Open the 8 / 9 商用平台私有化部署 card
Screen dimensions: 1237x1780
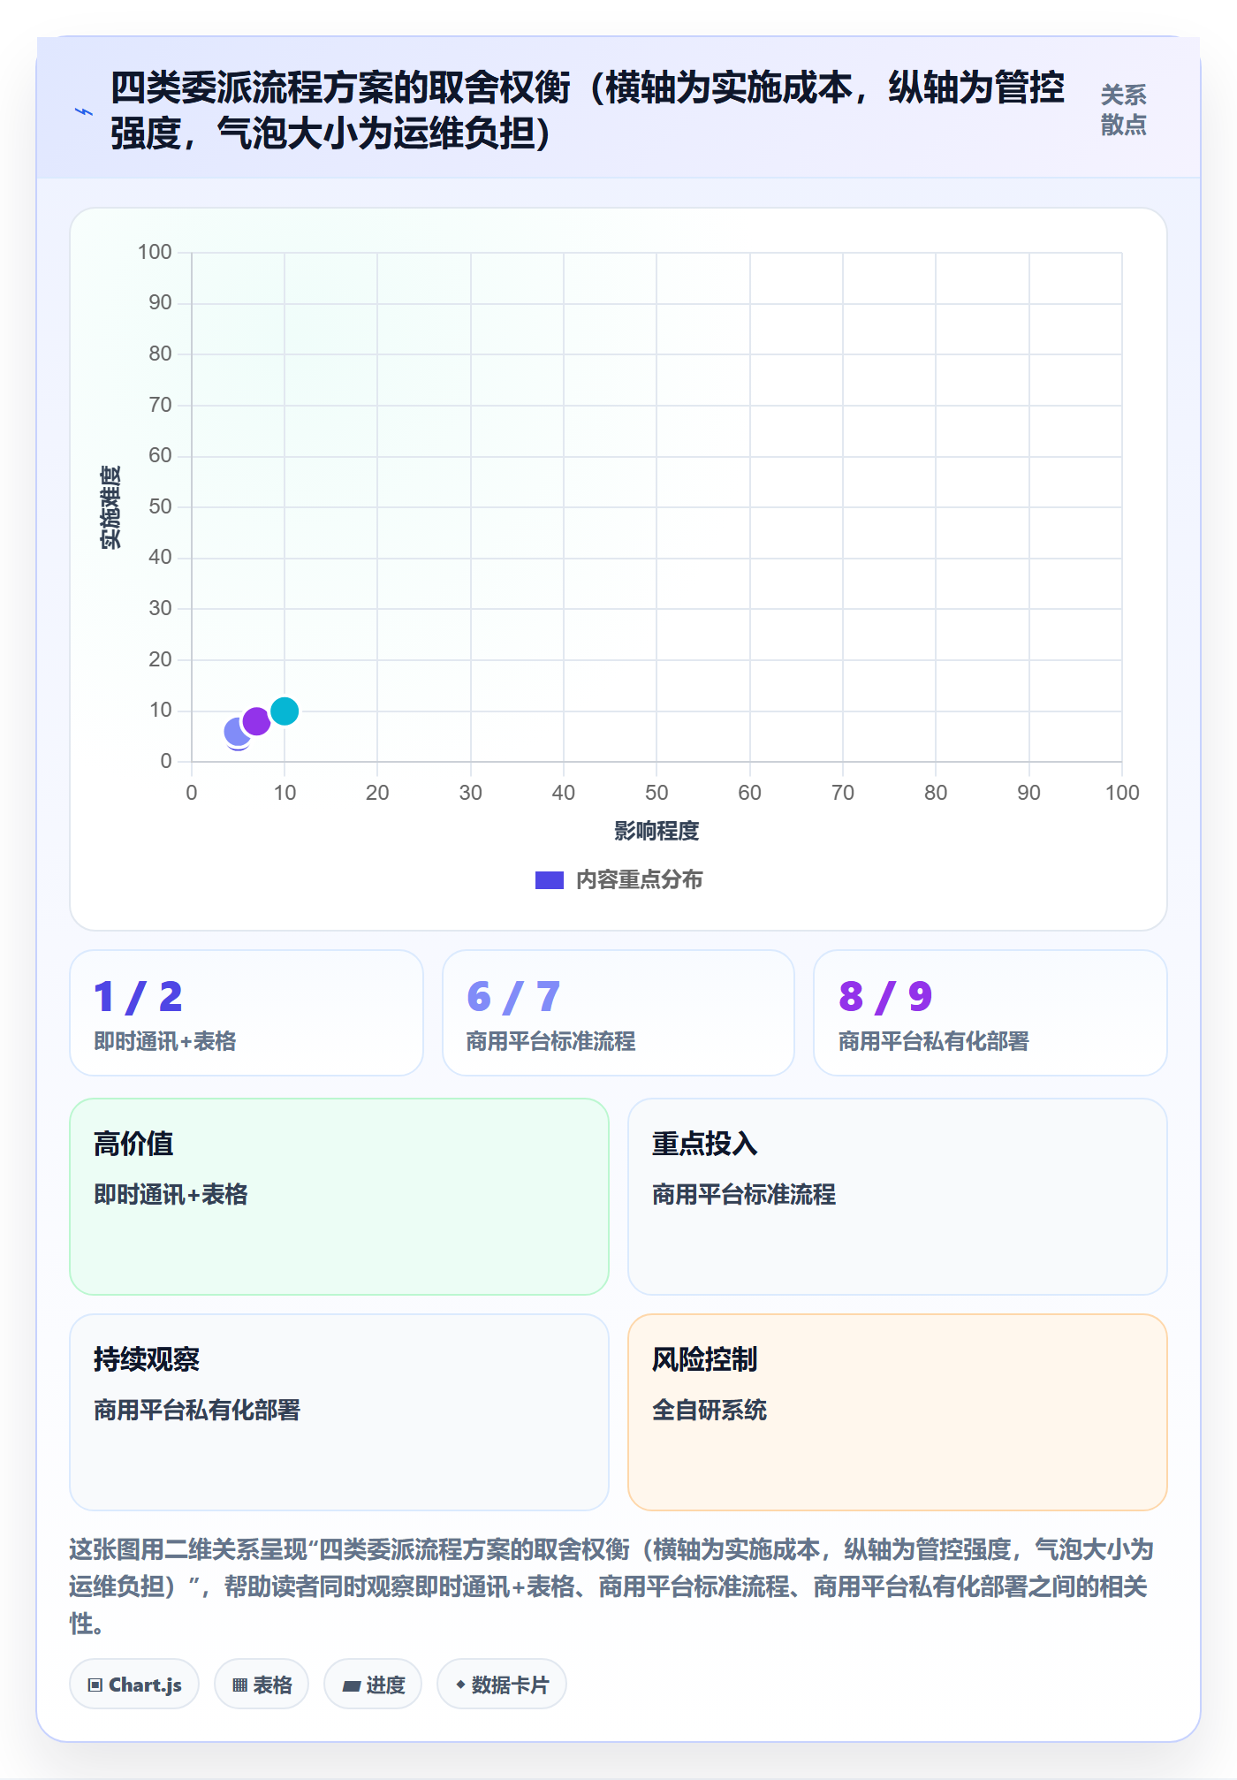click(990, 1013)
